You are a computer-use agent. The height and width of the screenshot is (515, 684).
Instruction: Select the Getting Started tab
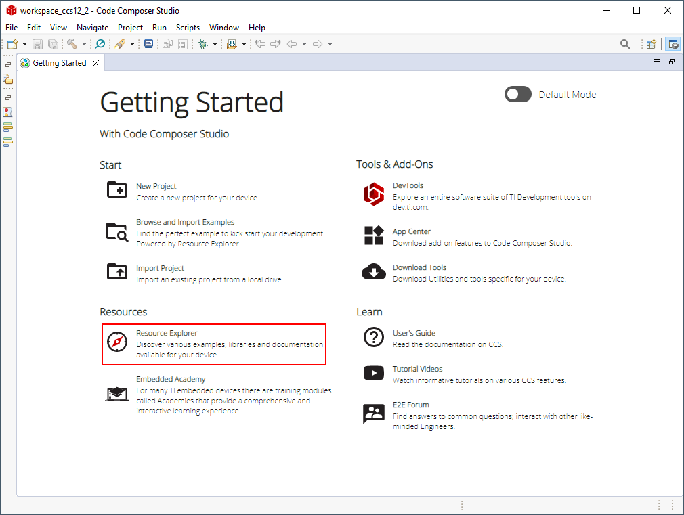click(x=59, y=63)
